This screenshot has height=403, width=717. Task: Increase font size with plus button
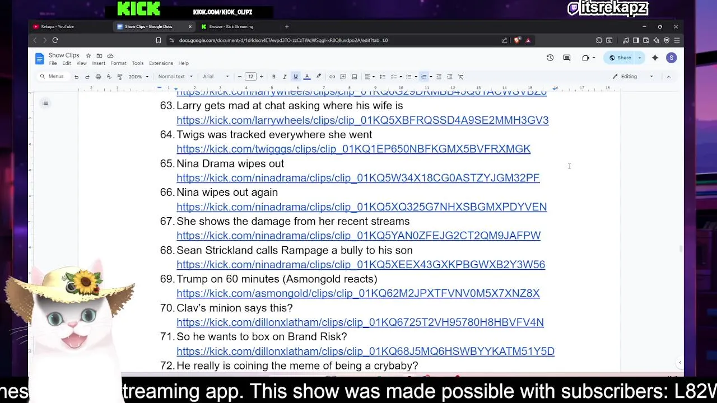261,77
